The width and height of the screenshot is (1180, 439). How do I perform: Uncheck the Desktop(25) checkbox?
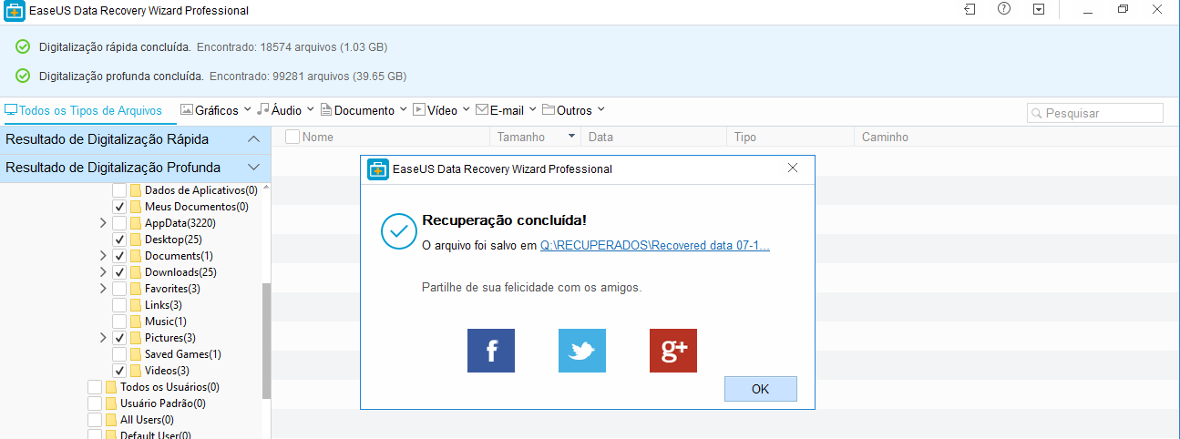(119, 240)
